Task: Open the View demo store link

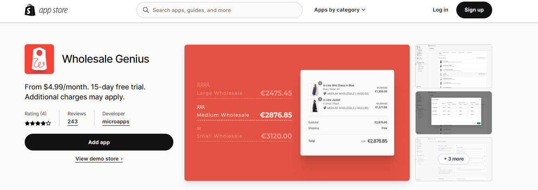Action: 99,159
